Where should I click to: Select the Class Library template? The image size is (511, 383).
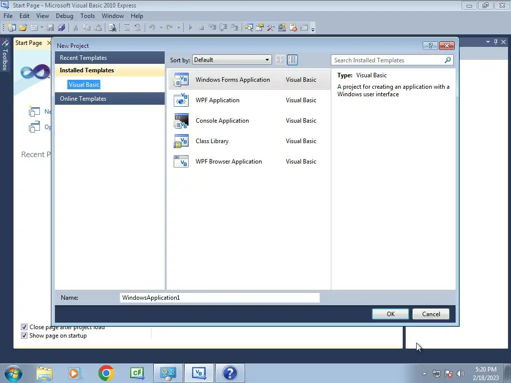tap(250, 141)
